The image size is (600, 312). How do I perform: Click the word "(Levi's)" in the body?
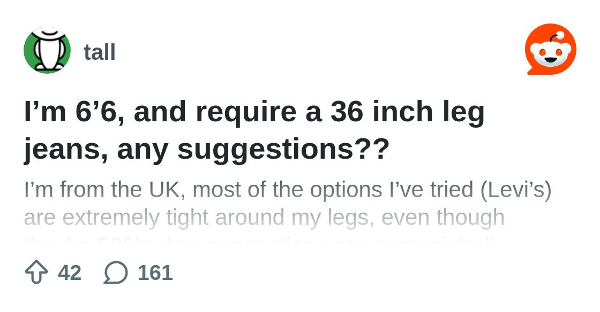pos(515,190)
